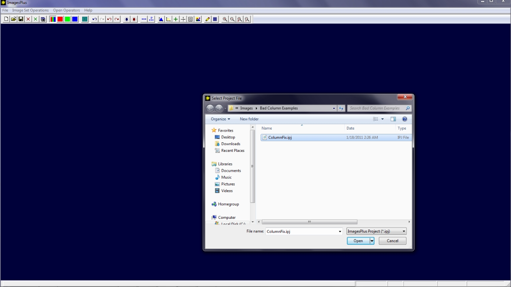Open the Image Set Operations menu
The height and width of the screenshot is (287, 511).
[30, 10]
